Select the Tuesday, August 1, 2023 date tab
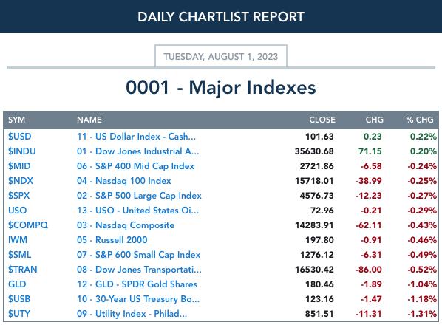Screen dimensions: 442x325 coord(221,56)
